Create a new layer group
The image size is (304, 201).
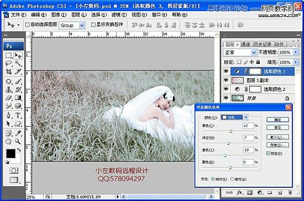[x=270, y=193]
